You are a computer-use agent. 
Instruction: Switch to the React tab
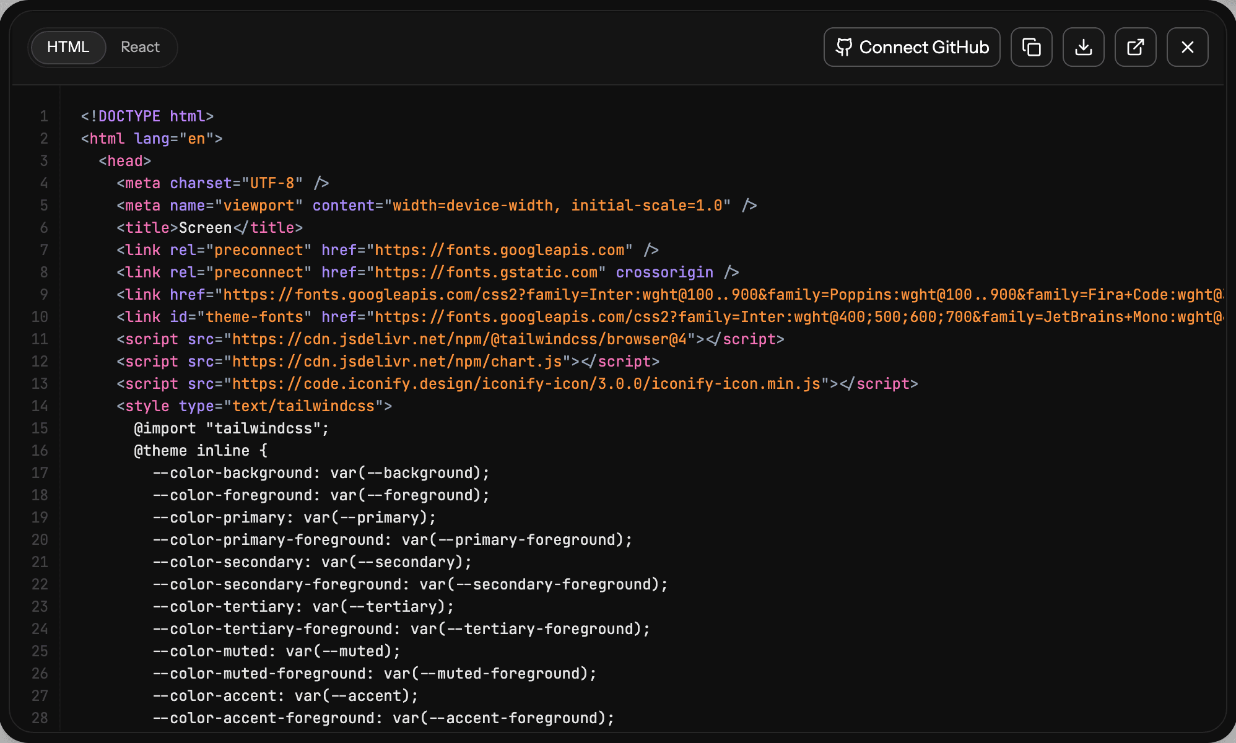click(140, 47)
